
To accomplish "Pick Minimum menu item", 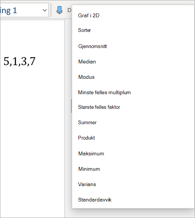I will [x=89, y=169].
